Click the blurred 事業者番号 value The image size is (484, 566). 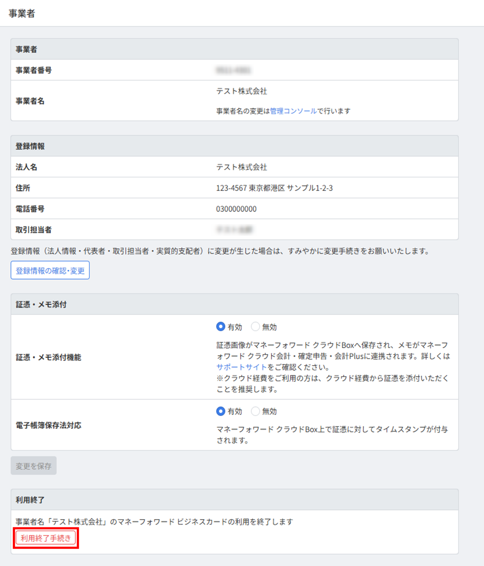pos(234,70)
